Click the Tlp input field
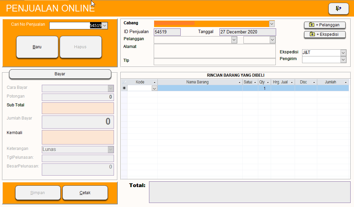 click(x=214, y=61)
